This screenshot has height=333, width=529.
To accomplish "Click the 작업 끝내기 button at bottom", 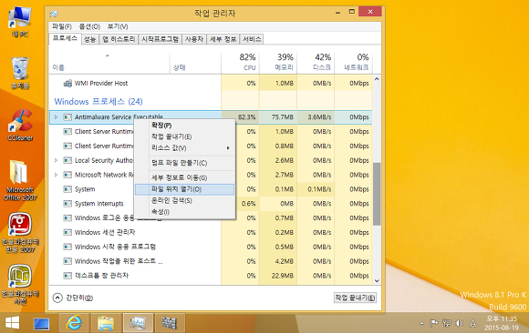I will [x=355, y=298].
